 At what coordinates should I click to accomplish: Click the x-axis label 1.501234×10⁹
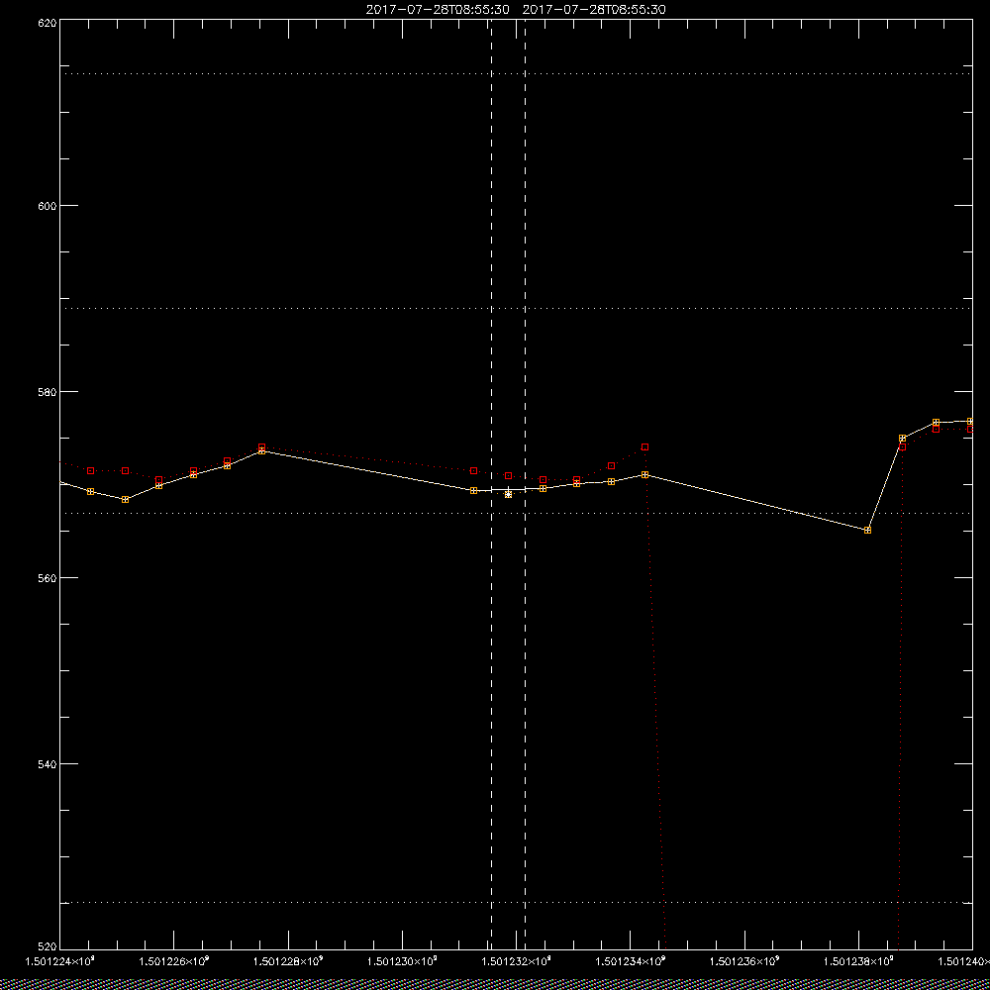tap(631, 961)
